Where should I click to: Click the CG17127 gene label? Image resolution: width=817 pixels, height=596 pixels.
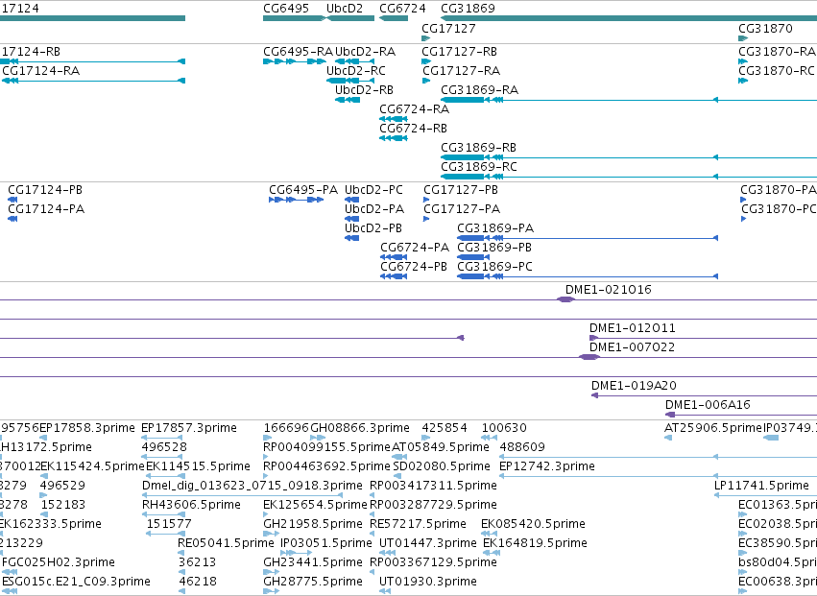448,28
